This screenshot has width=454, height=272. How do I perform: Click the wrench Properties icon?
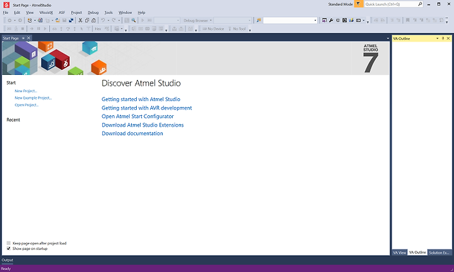[x=331, y=20]
